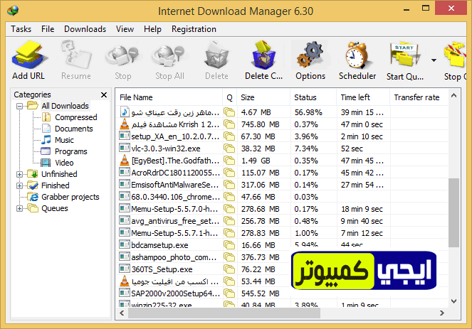Click vertical scrollbar down arrow
The width and height of the screenshot is (472, 329).
[453, 301]
